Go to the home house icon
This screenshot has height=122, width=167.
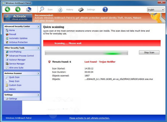coord(29,9)
